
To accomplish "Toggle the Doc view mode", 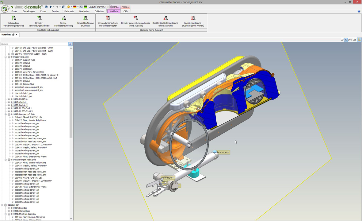I will (350, 40).
